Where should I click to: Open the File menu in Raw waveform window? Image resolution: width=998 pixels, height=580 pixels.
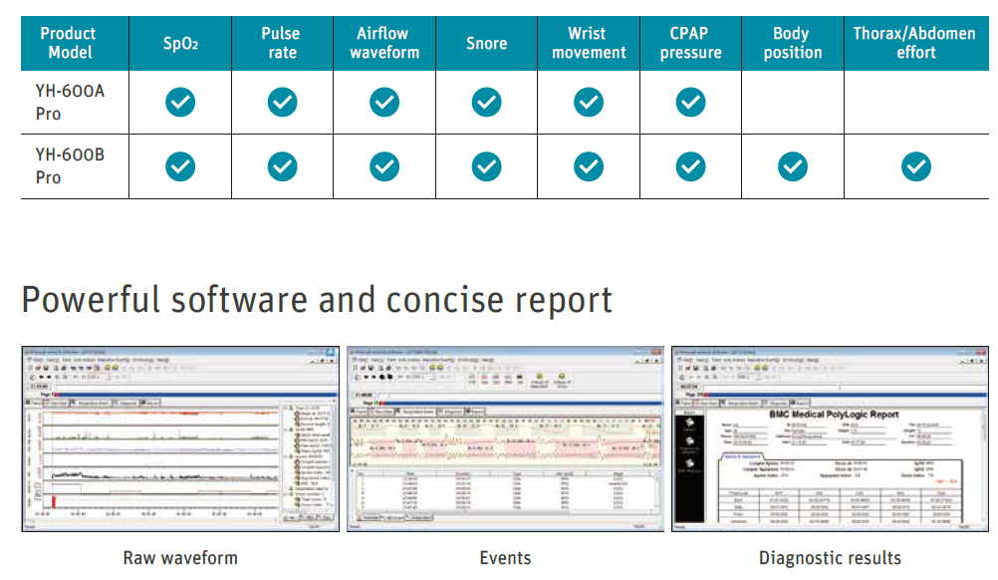coord(33,360)
